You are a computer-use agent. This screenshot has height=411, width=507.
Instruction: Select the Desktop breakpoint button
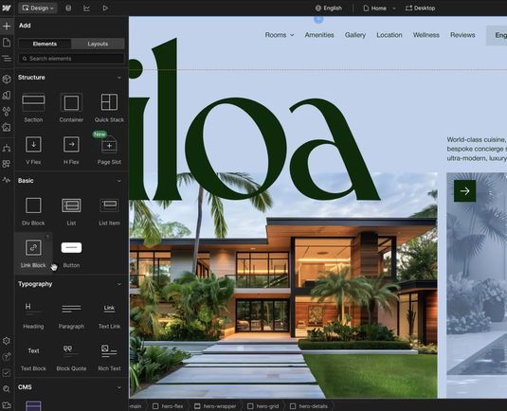pos(420,9)
